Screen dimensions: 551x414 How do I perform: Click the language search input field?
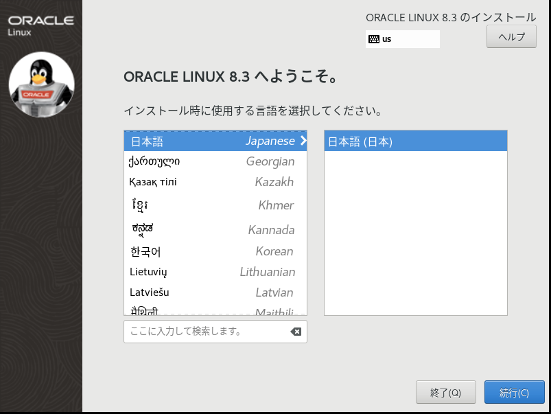(206, 332)
